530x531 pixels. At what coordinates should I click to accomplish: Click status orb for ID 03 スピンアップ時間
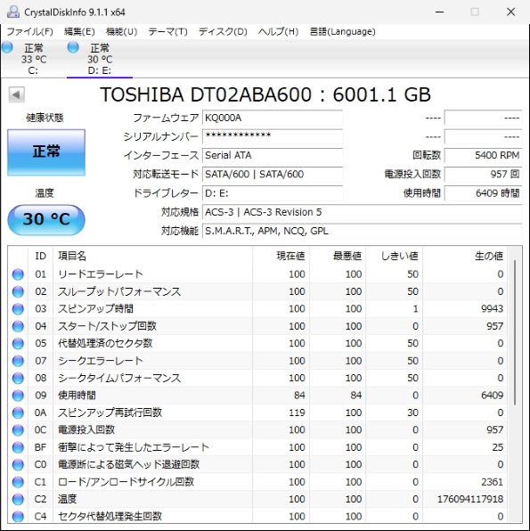pos(18,309)
